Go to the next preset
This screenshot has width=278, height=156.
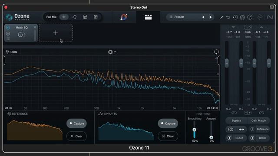[x=211, y=17]
